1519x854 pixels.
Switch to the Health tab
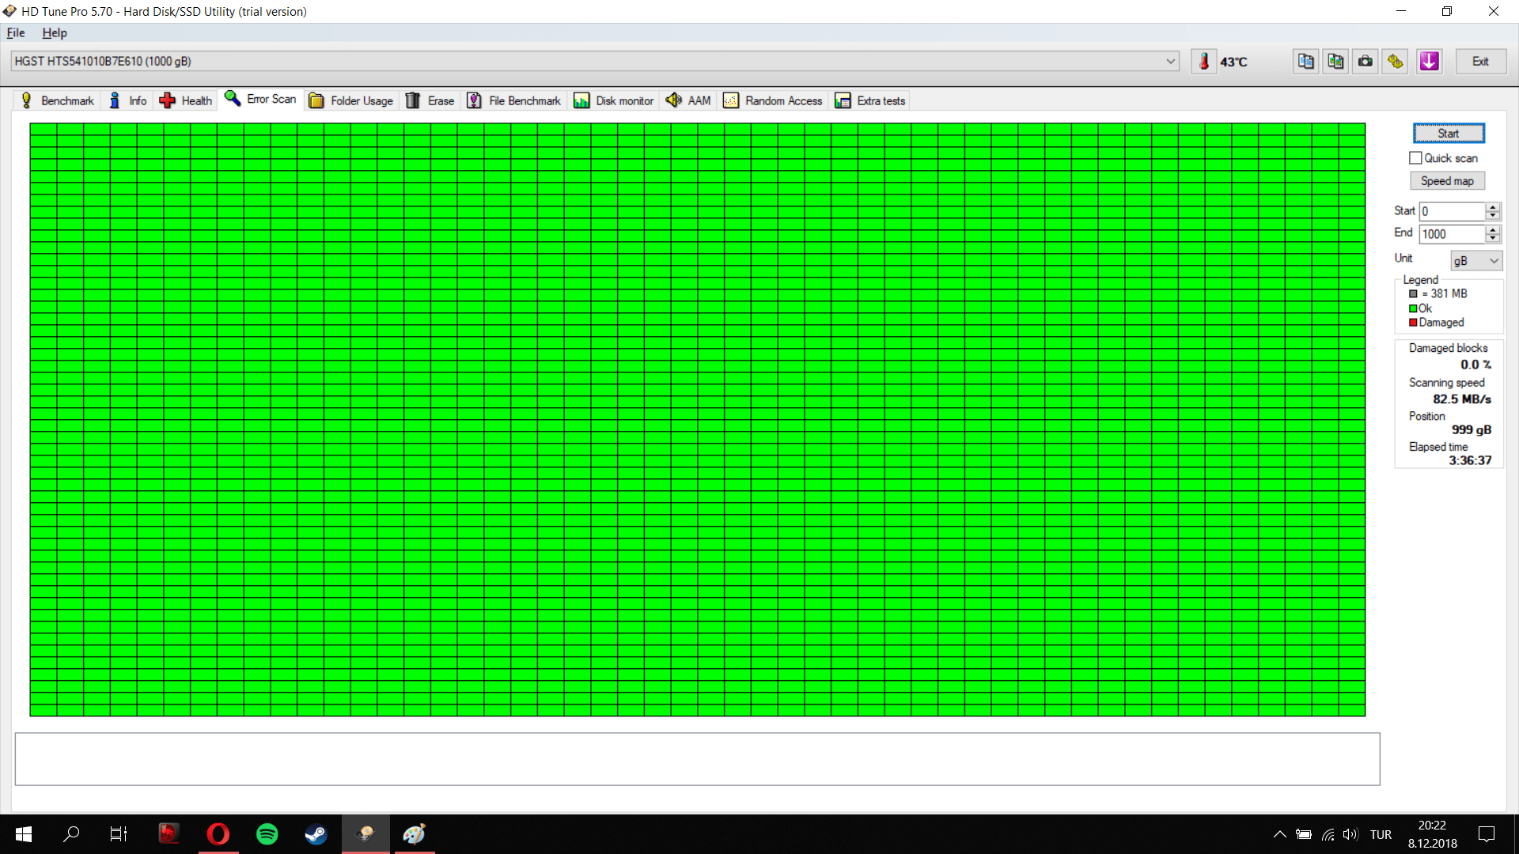pos(187,100)
